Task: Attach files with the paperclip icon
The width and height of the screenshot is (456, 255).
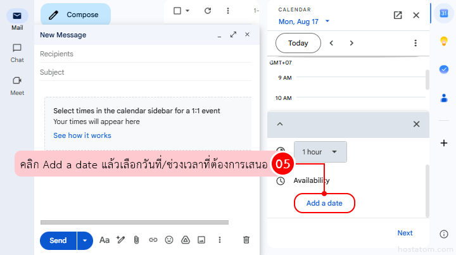Action: 136,240
